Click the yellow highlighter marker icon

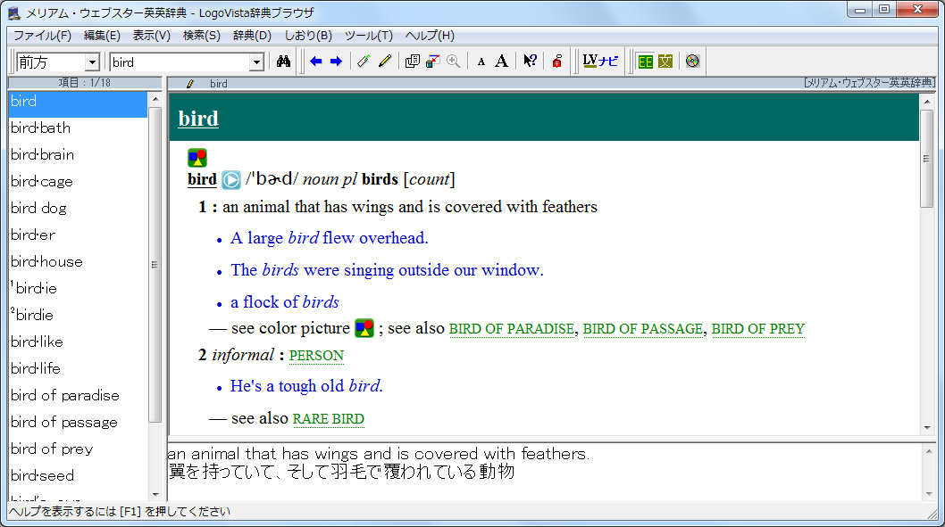(x=385, y=62)
